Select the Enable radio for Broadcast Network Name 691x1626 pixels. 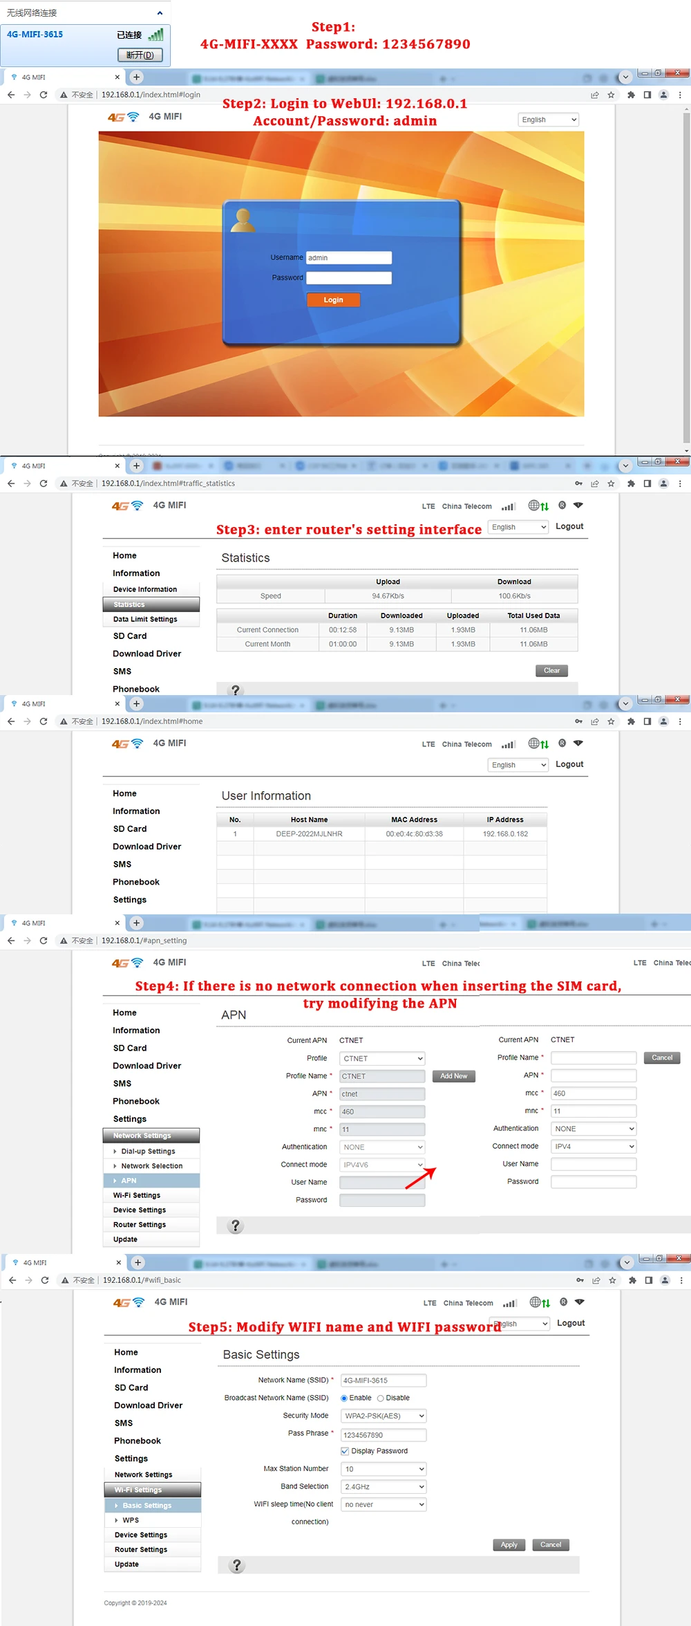344,1398
